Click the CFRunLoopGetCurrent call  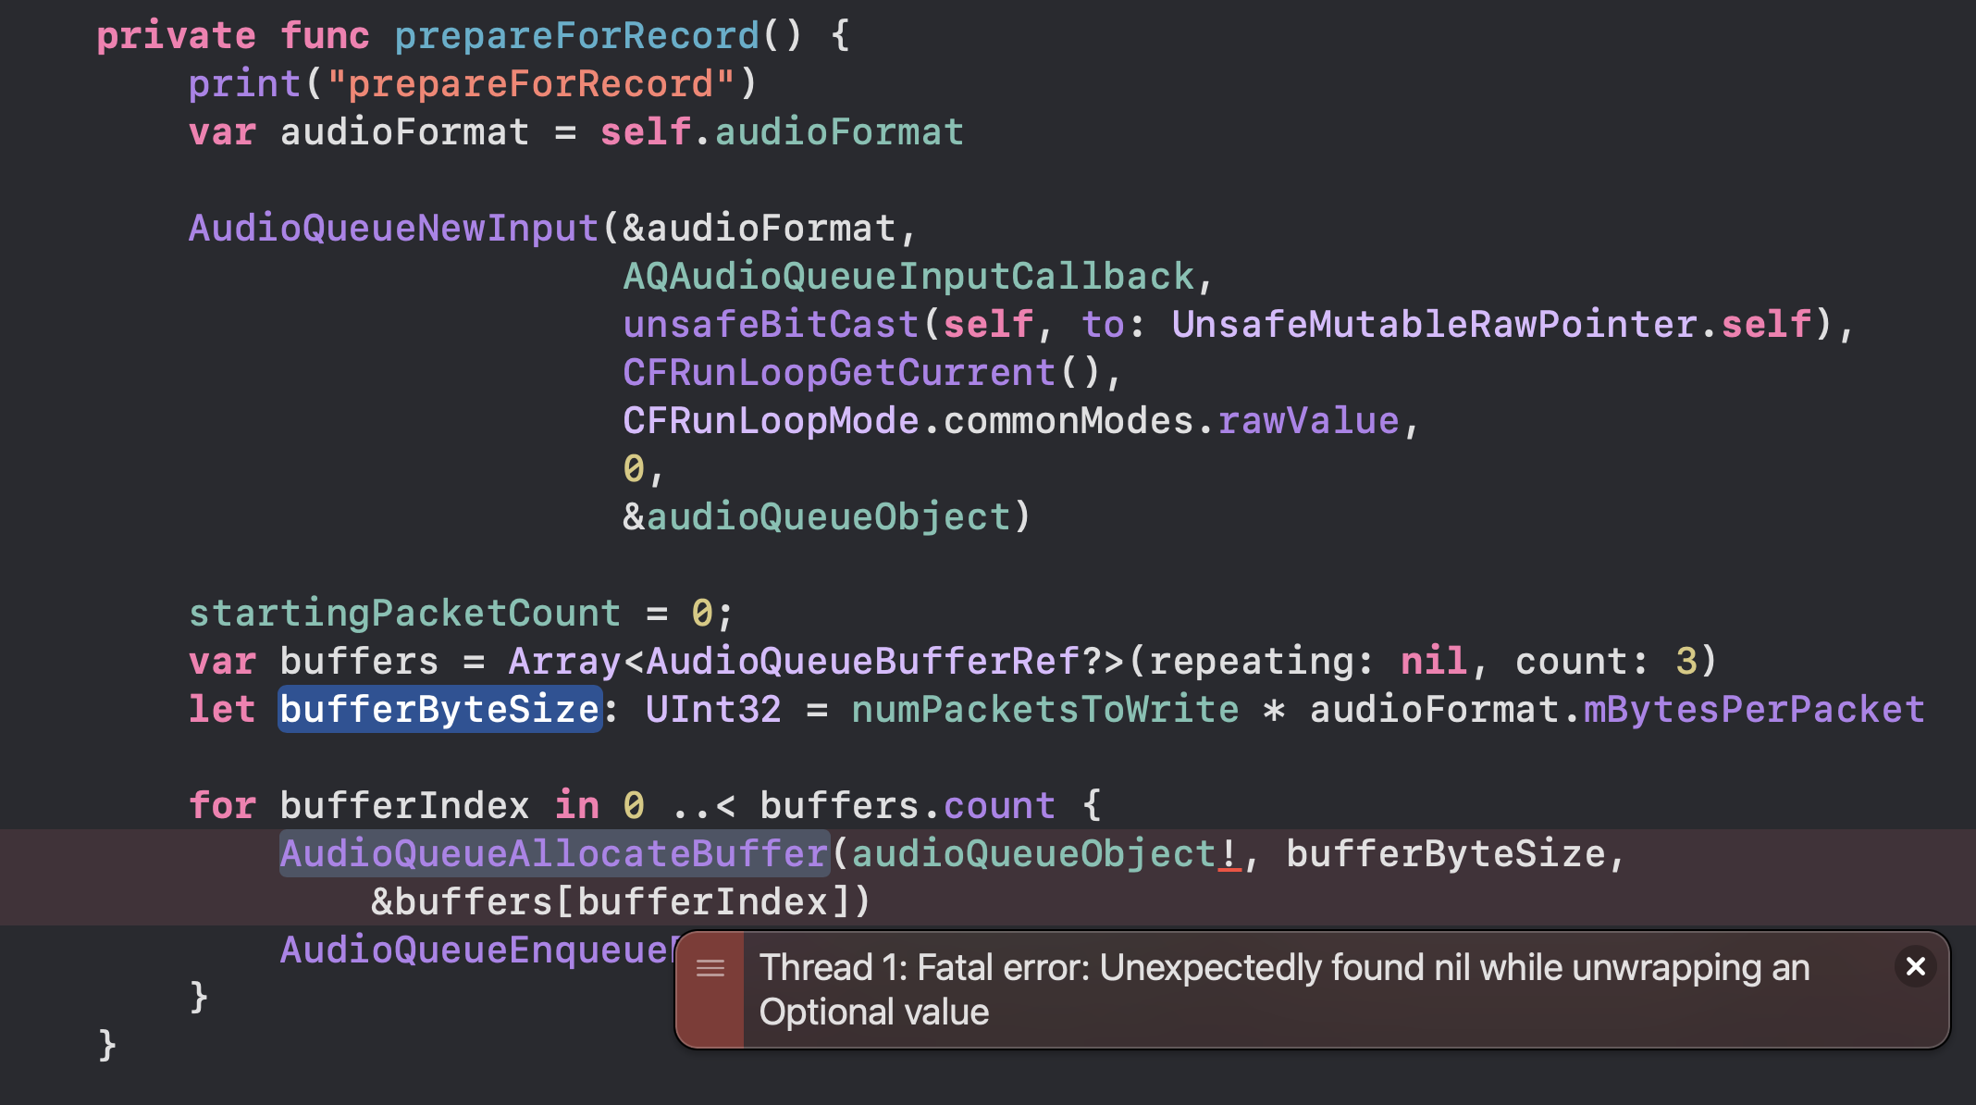pyautogui.click(x=838, y=372)
